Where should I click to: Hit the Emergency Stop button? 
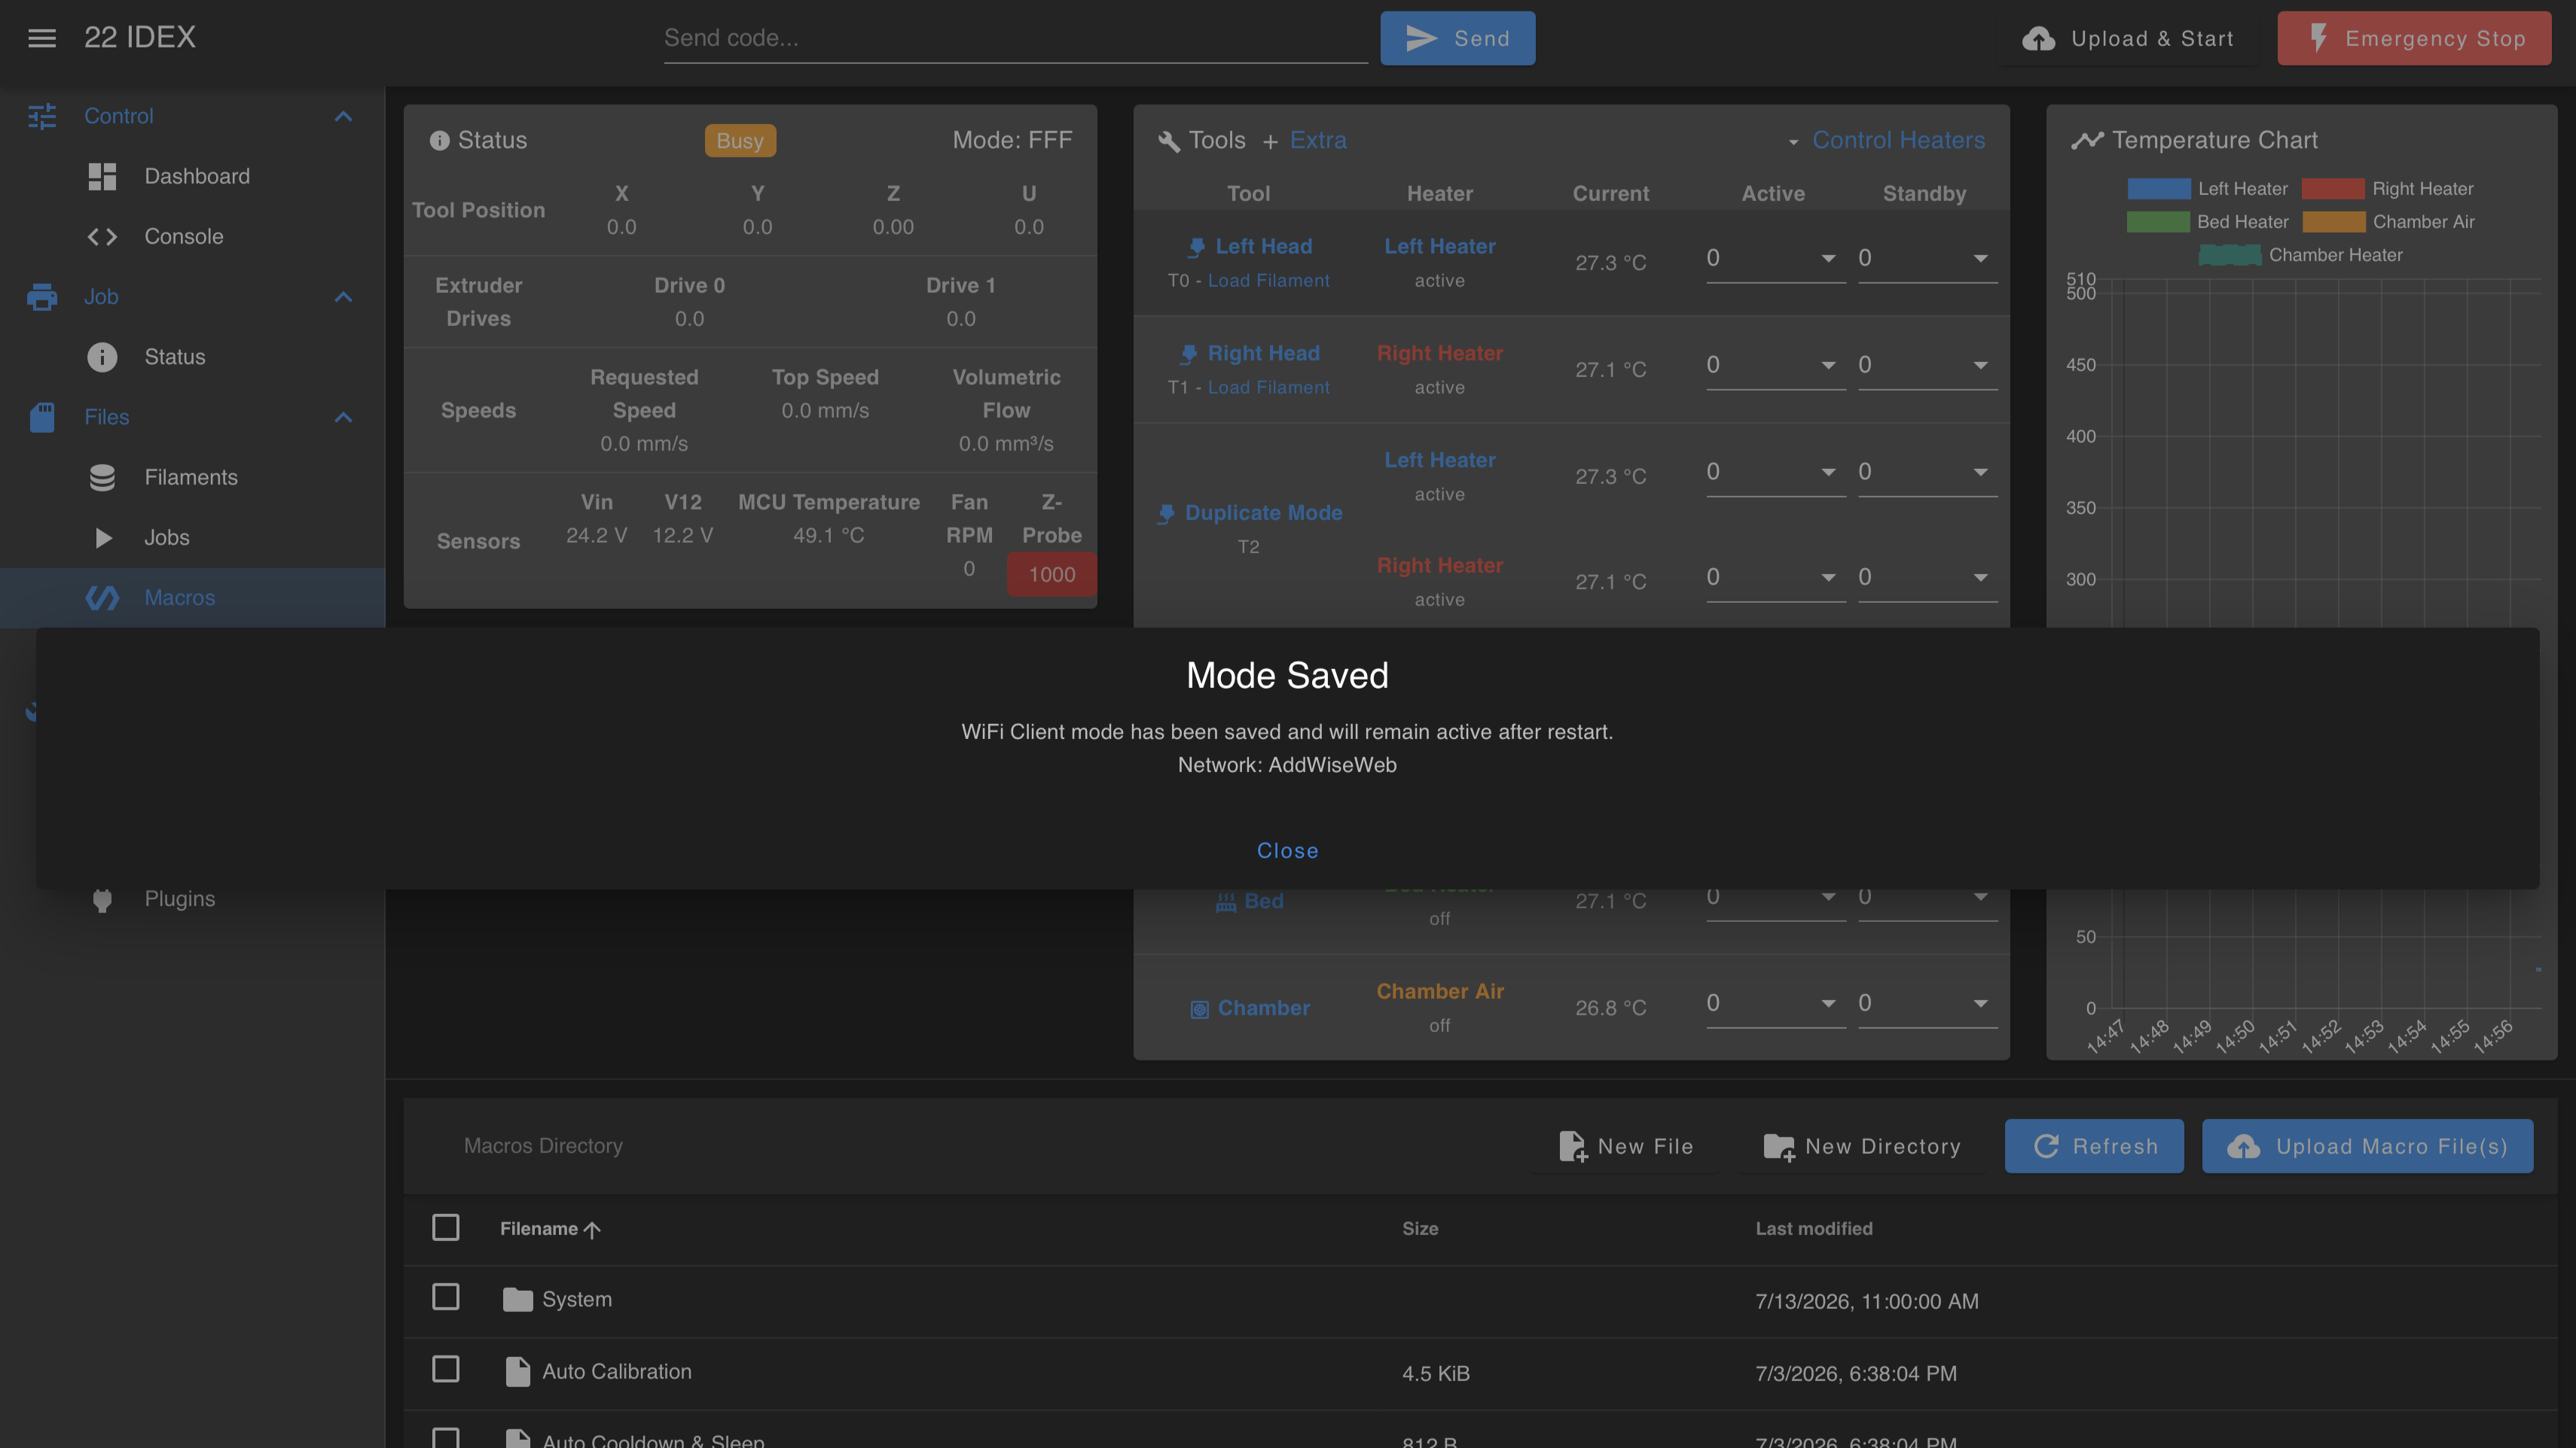pos(2414,38)
